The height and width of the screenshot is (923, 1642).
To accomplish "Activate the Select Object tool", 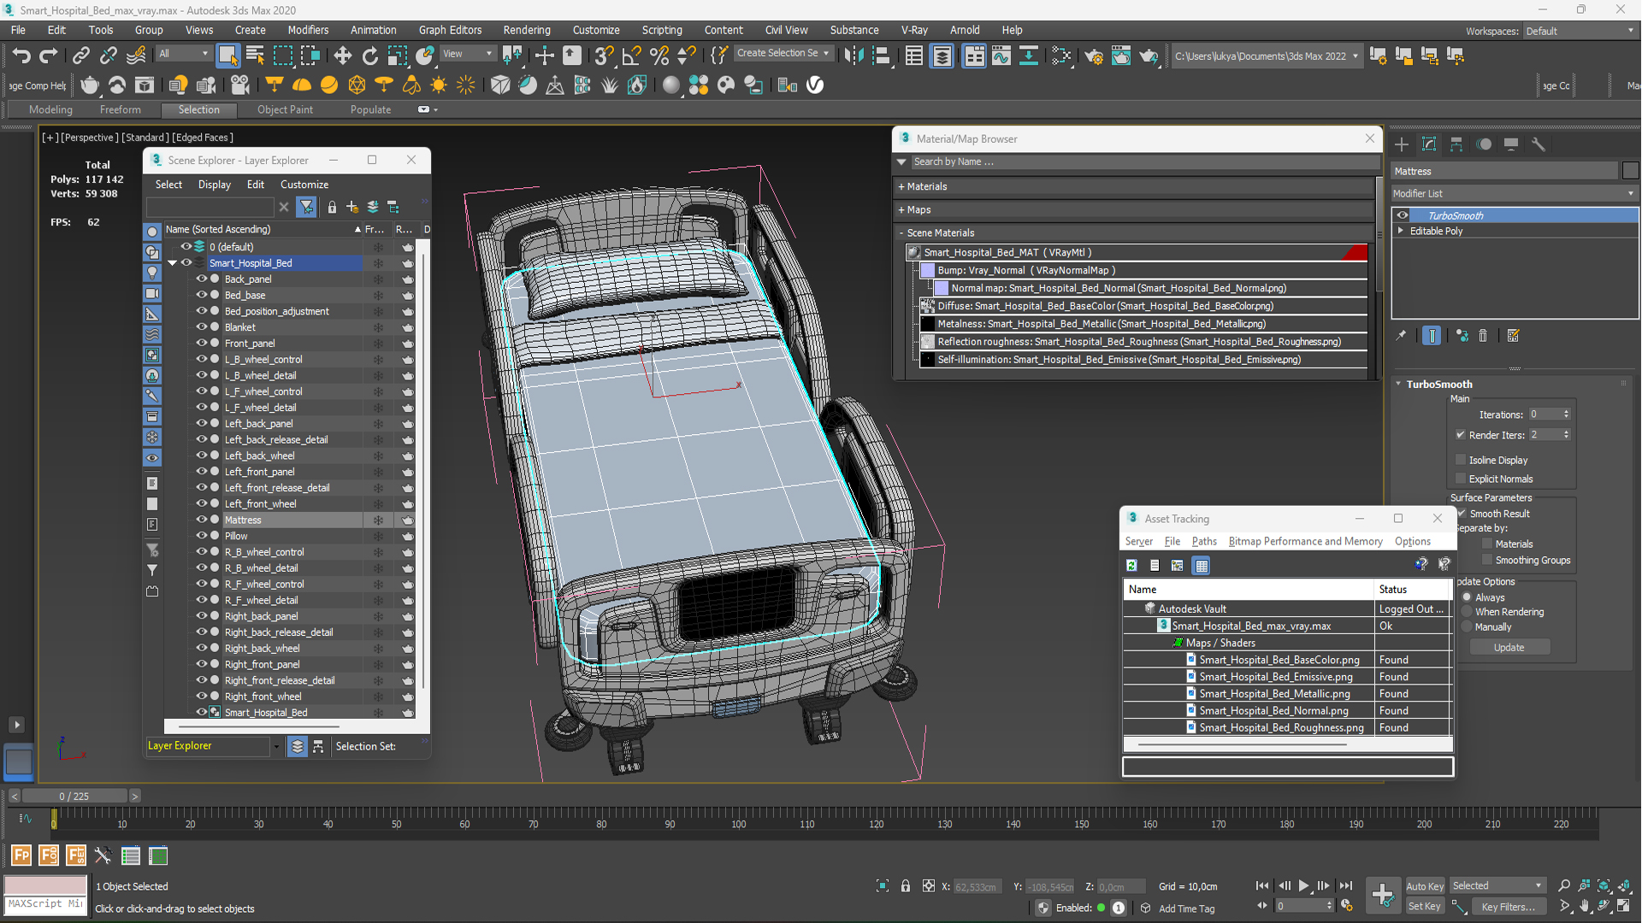I will [x=227, y=56].
